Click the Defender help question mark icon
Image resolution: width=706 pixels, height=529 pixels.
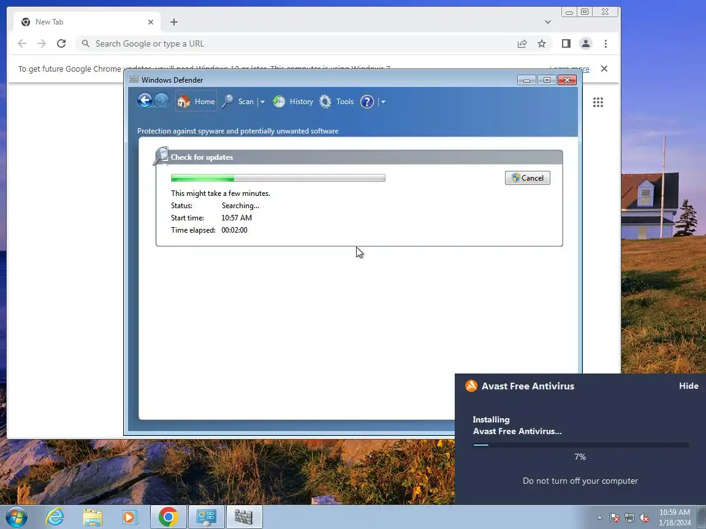(x=367, y=102)
